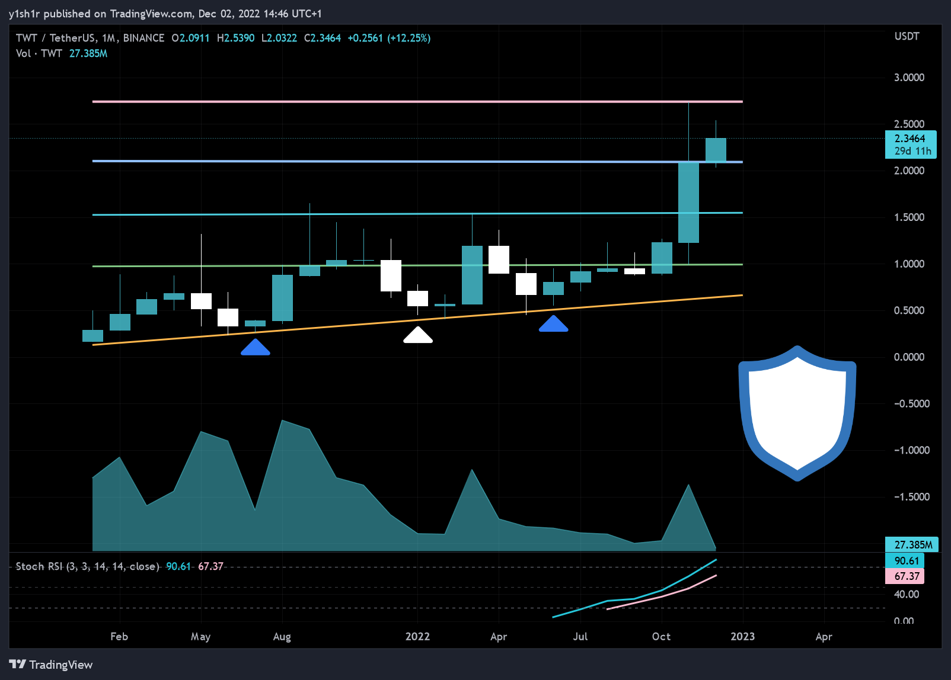The height and width of the screenshot is (680, 951).
Task: Click the current price label 2.3464
Action: coord(910,138)
